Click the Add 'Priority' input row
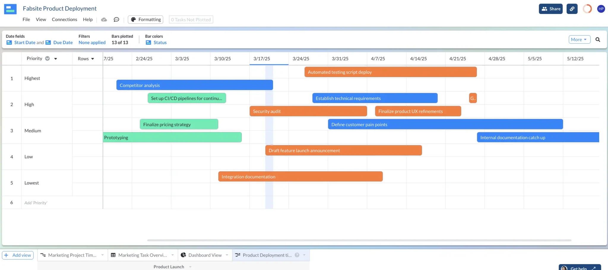 (x=36, y=203)
